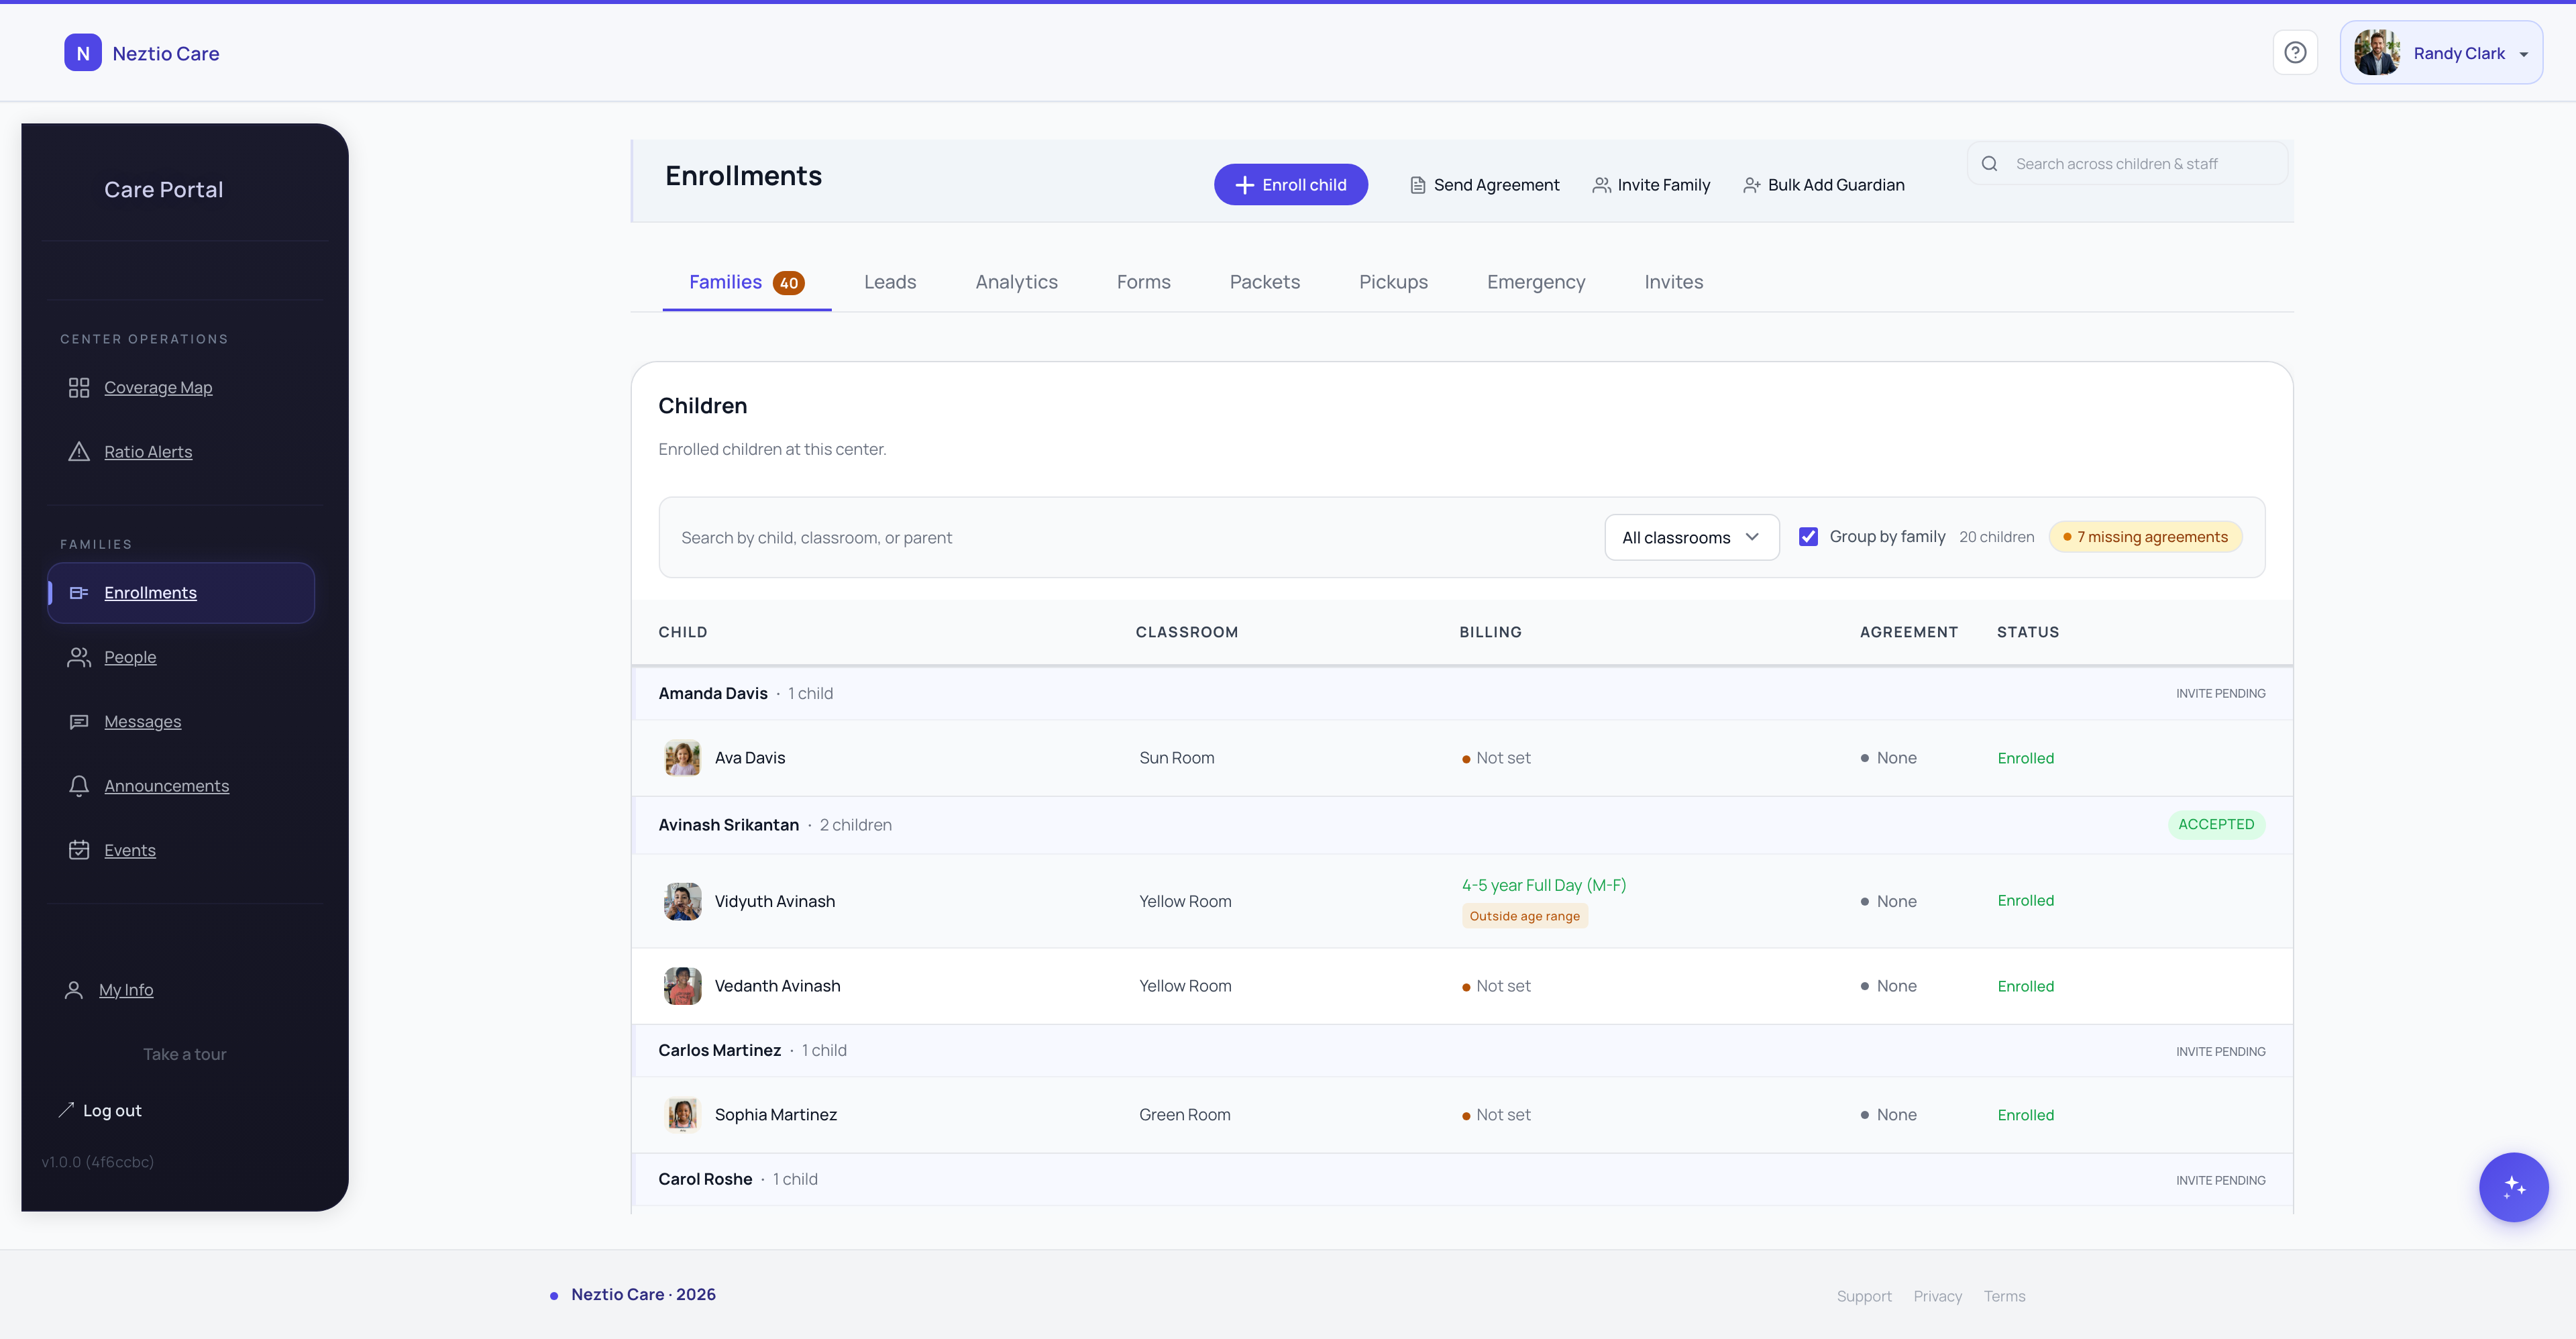2576x1339 pixels.
Task: Open the floating sparkle assistant button
Action: [x=2514, y=1187]
